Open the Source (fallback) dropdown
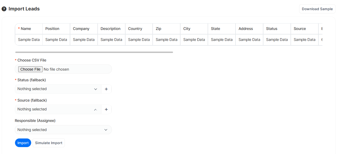This screenshot has height=154, width=342. 58,109
